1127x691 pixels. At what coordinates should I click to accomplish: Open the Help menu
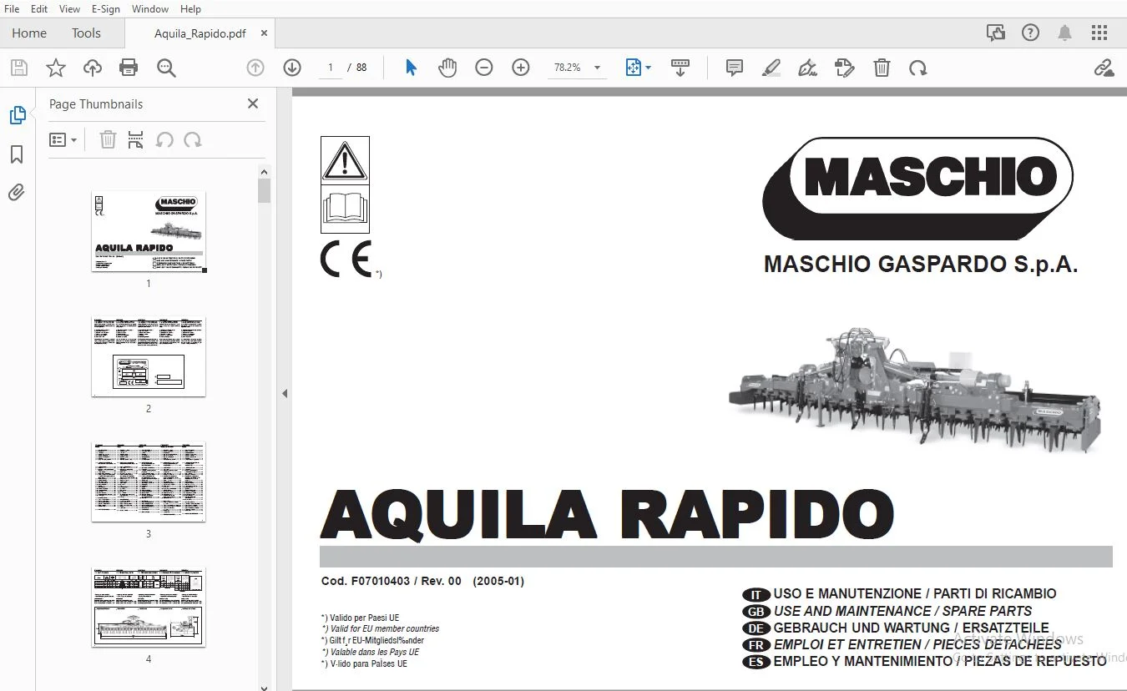(190, 8)
